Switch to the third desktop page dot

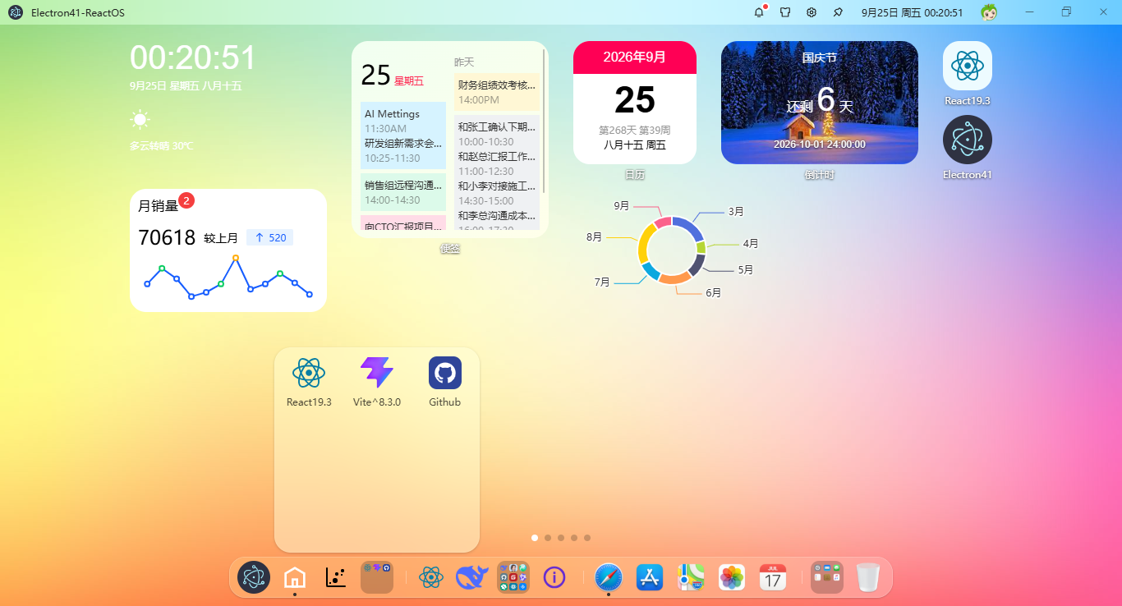coord(561,538)
